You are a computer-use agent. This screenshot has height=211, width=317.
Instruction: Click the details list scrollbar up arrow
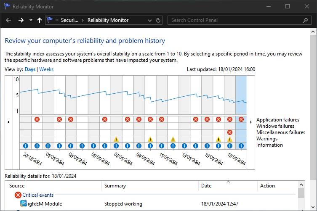(301, 185)
